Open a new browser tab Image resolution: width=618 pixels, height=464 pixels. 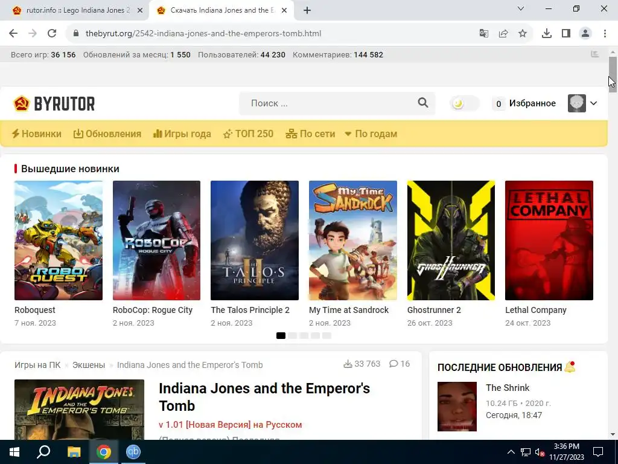coord(307,11)
